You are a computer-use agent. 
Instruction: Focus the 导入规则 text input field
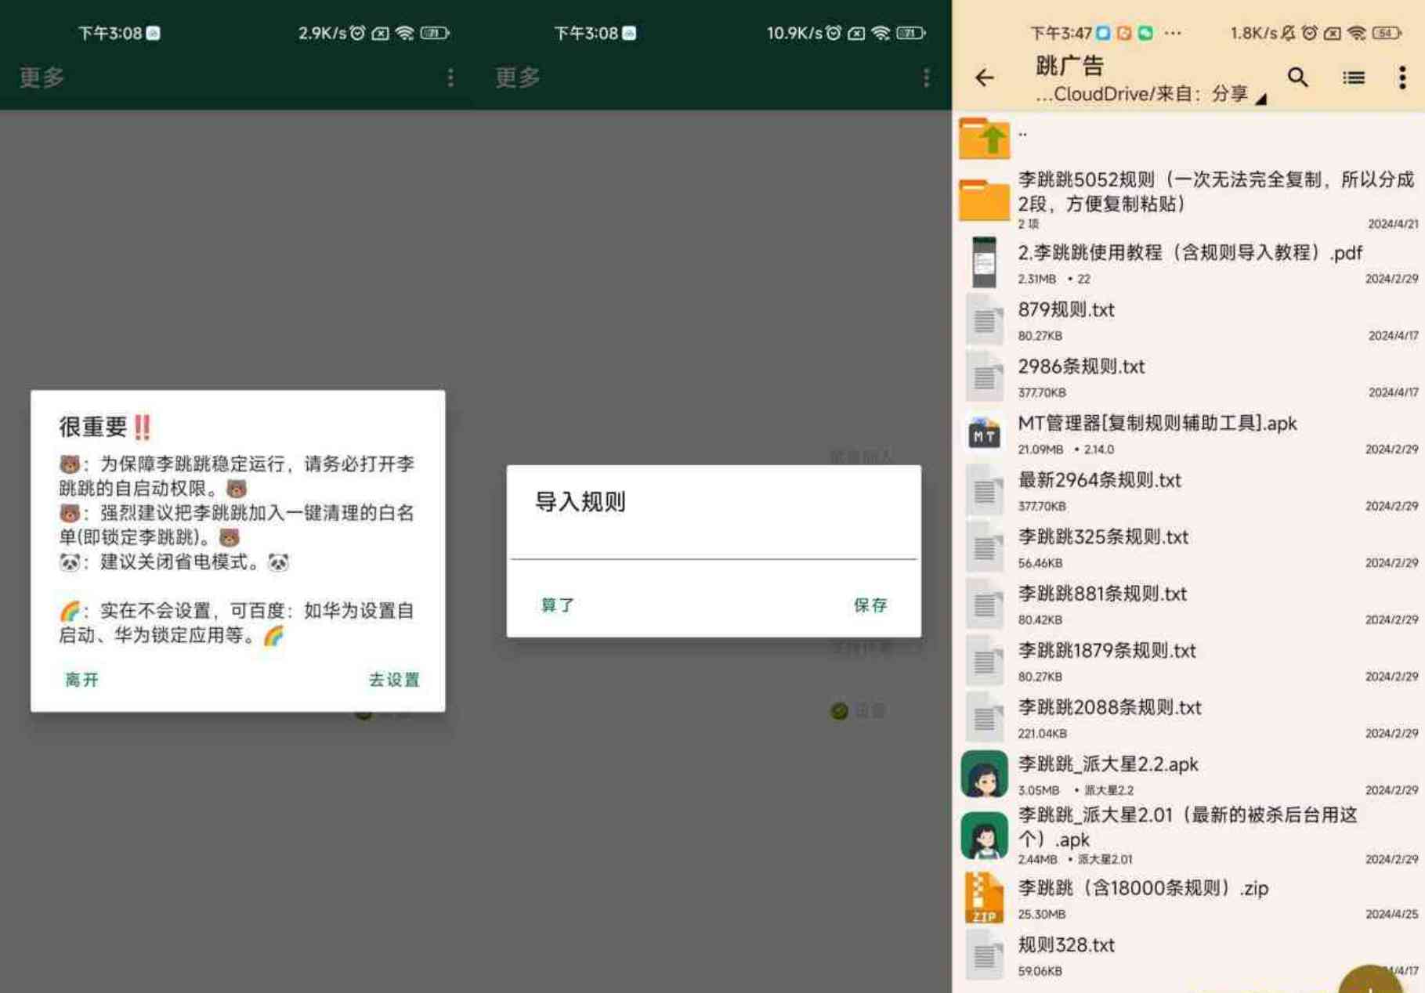pos(714,545)
